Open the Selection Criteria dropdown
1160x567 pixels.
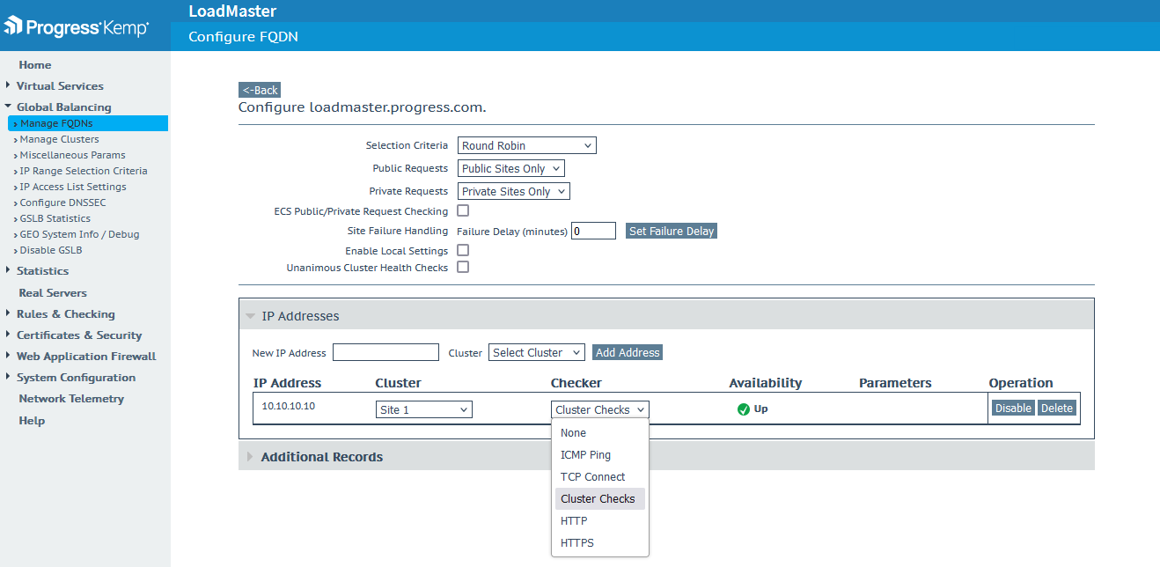coord(527,145)
